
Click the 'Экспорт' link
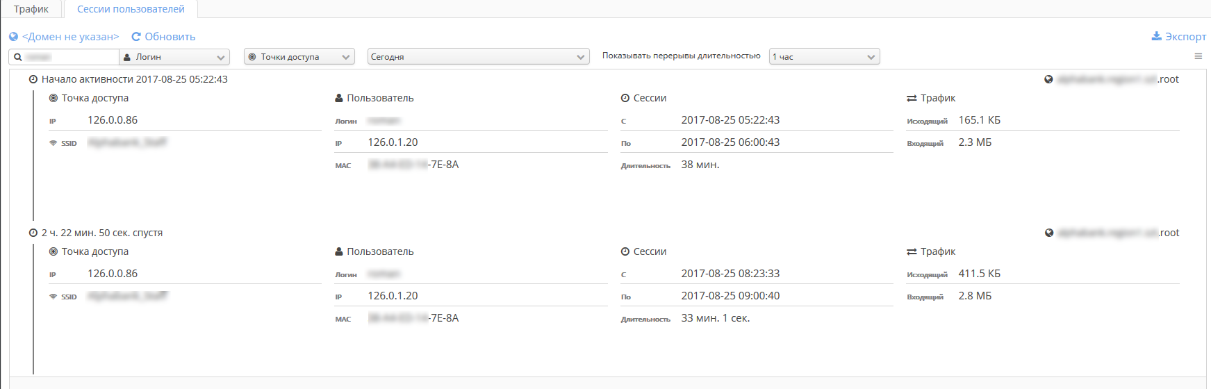pyautogui.click(x=1185, y=37)
